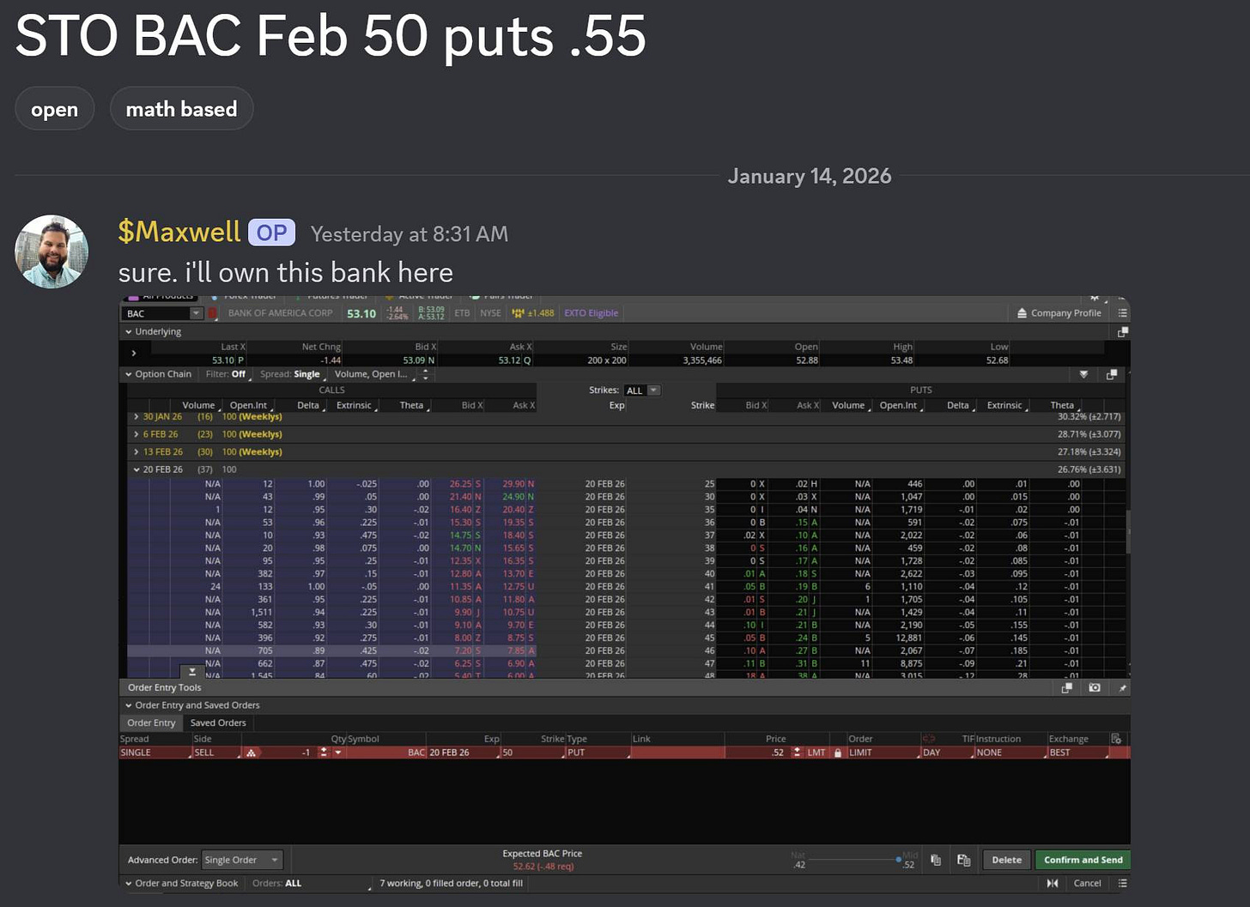This screenshot has height=907, width=1250.
Task: Expand the 30 JAN 26 weekly expiration
Action: click(136, 416)
